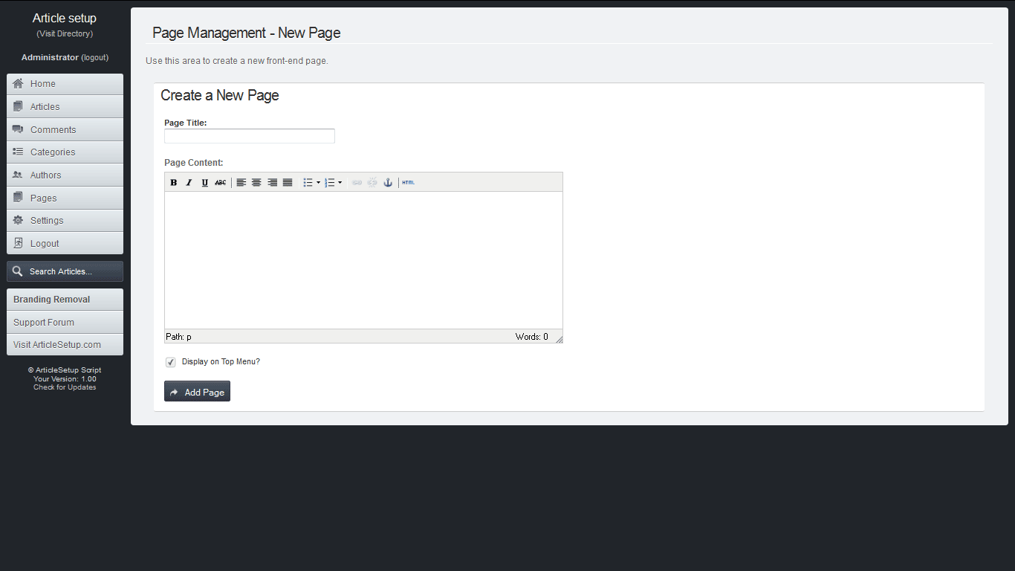1015x571 pixels.
Task: Toggle underline formatting button
Action: click(x=205, y=183)
